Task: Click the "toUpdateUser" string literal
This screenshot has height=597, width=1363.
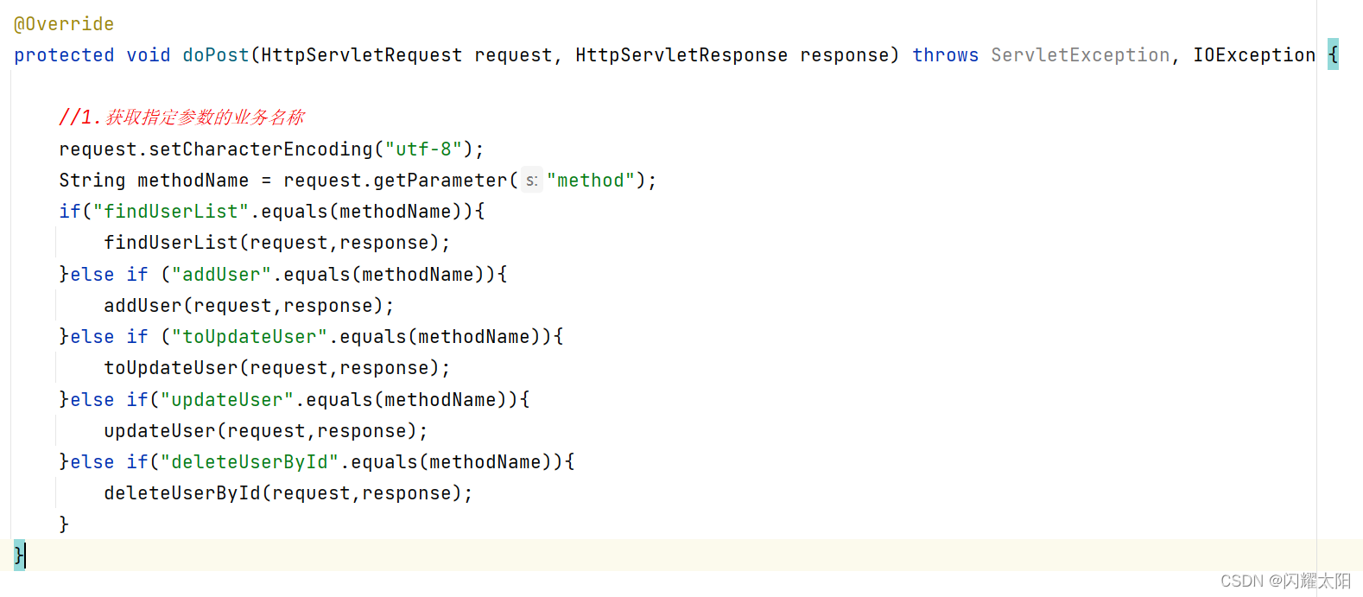Action: tap(250, 337)
